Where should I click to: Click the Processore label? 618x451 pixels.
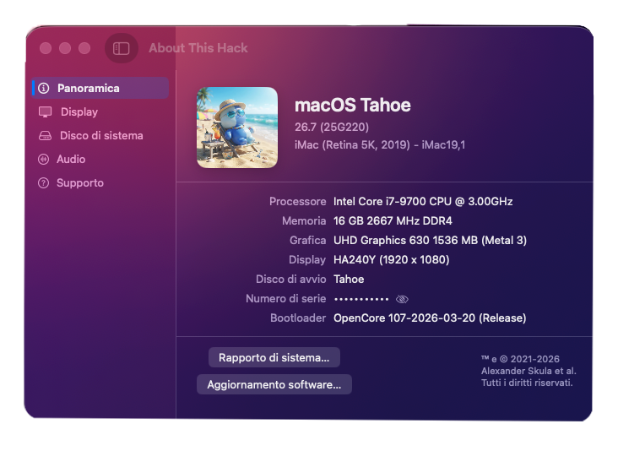(x=297, y=202)
